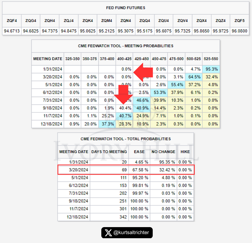Select the ZQV4 contract header

(183, 21)
